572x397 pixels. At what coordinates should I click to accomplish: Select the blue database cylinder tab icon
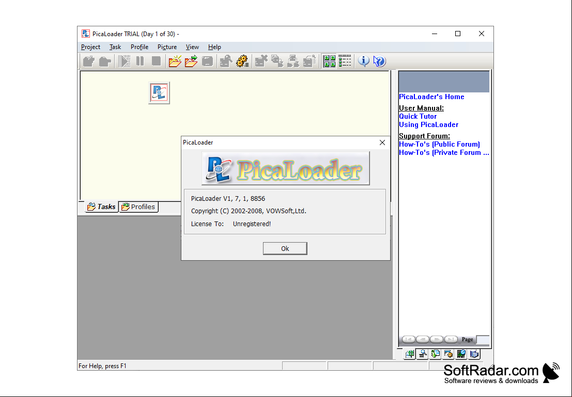474,354
